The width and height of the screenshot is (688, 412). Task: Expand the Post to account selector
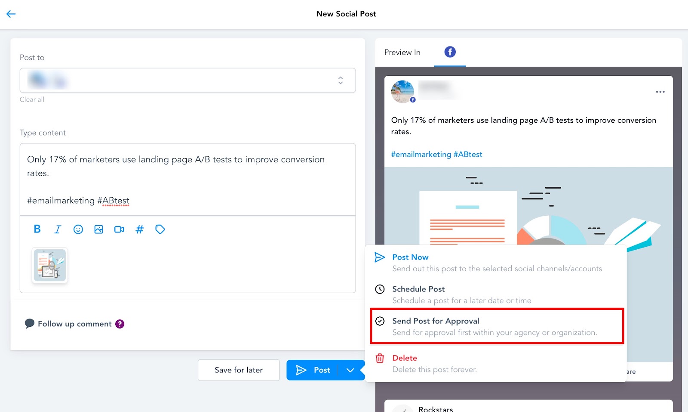(187, 80)
